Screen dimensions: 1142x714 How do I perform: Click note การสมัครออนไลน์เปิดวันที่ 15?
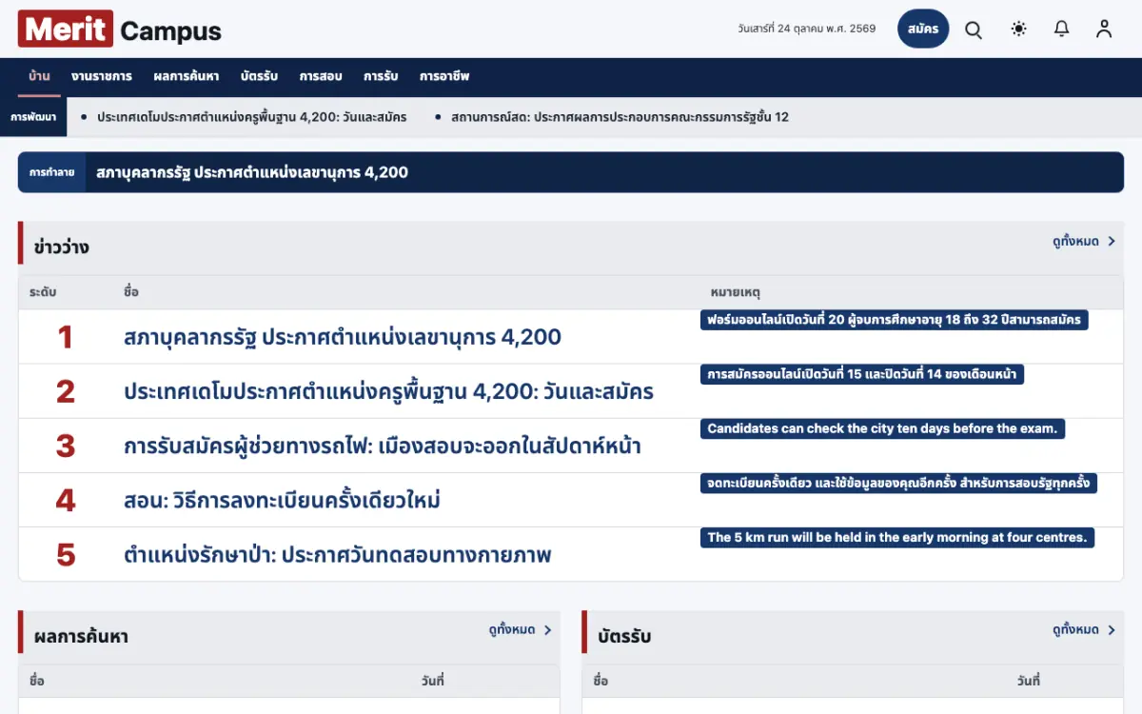[862, 374]
